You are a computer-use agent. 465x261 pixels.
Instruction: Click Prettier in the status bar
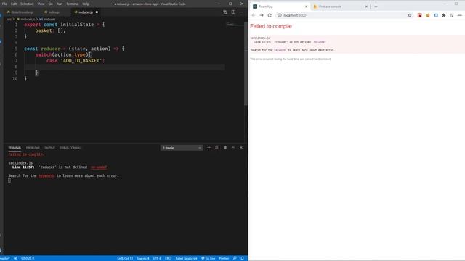click(x=224, y=258)
